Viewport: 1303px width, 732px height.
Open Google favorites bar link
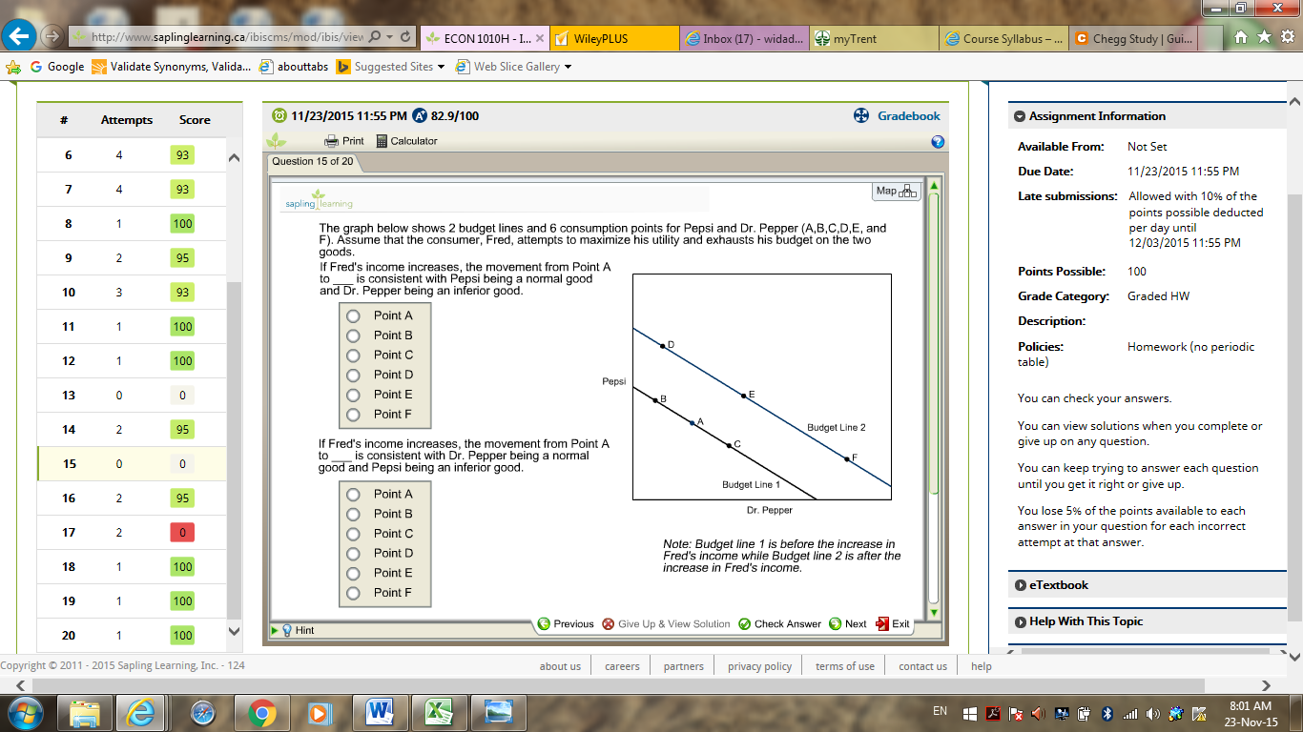56,67
